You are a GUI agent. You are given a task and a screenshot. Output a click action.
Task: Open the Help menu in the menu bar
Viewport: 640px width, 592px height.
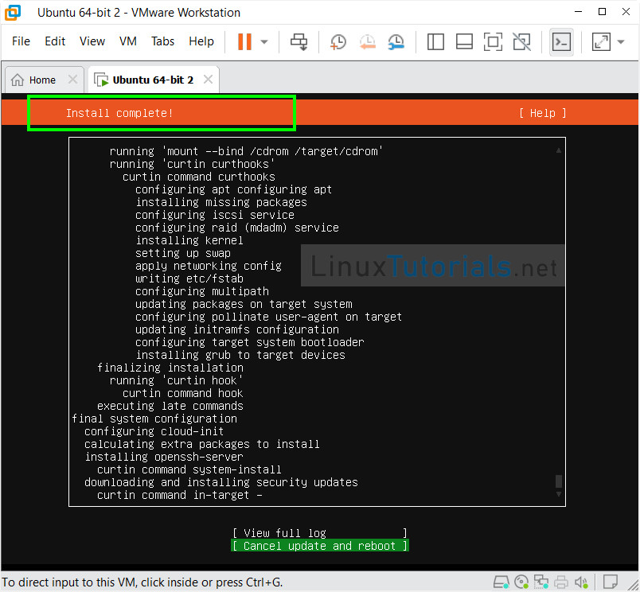(x=201, y=41)
